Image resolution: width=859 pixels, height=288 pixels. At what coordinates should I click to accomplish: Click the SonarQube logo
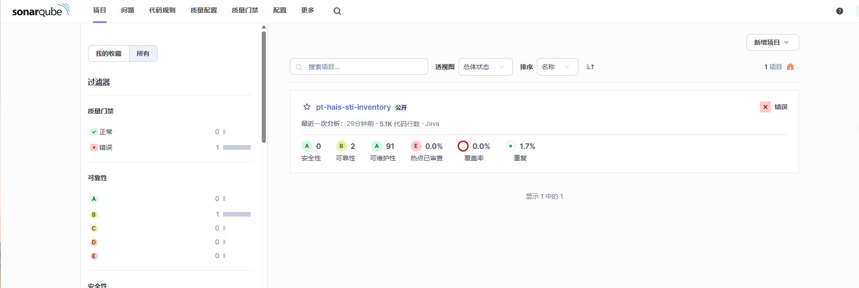pos(41,10)
